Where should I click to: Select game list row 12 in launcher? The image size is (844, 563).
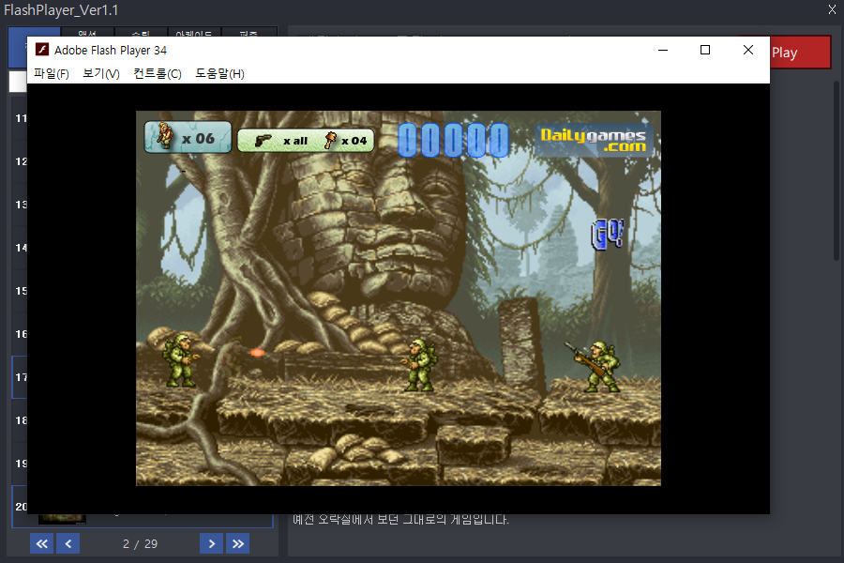20,161
